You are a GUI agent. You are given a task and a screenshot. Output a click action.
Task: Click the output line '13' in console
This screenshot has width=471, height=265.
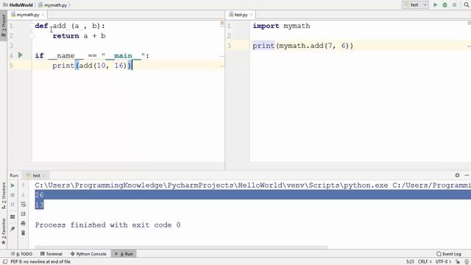pyautogui.click(x=39, y=205)
